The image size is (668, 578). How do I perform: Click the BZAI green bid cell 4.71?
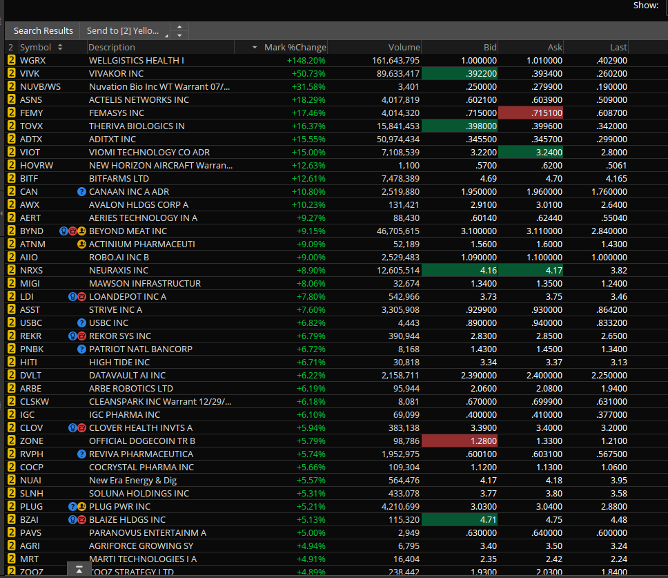click(460, 519)
